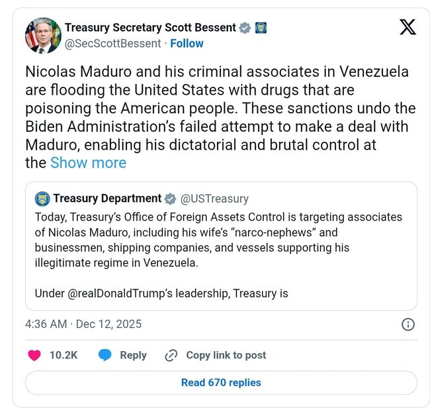Click the info icon next to timestamp
430x410 pixels.
408,324
